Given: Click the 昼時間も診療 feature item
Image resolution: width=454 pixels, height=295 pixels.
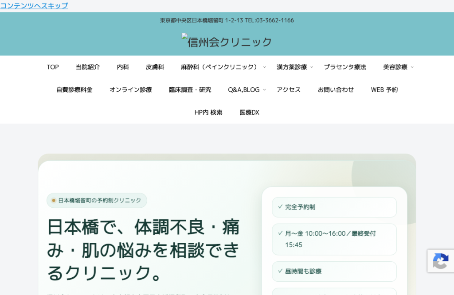Looking at the screenshot, I should [334, 271].
